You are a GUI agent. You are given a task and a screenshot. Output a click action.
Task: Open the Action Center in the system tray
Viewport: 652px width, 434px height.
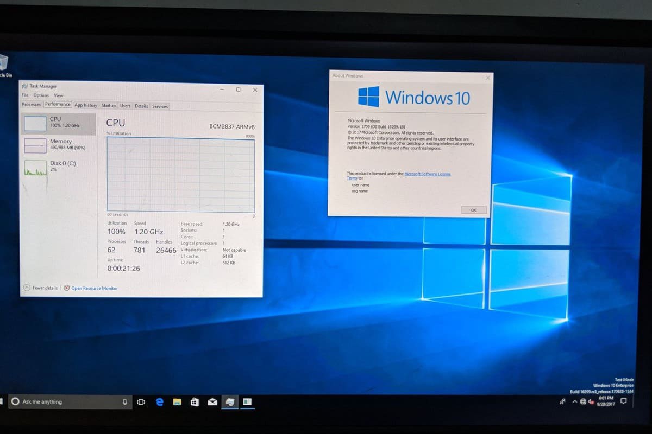pyautogui.click(x=623, y=401)
